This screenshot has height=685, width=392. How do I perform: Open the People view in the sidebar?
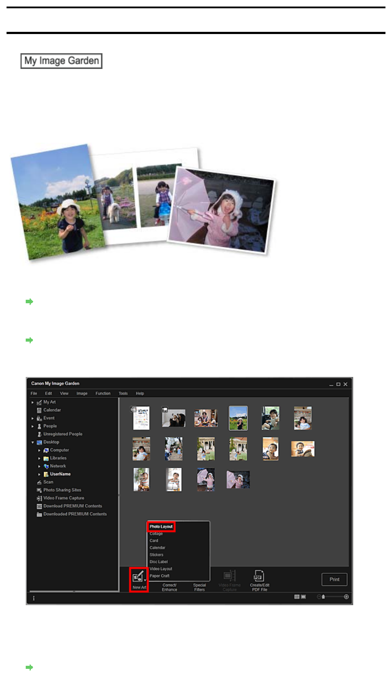click(x=50, y=426)
